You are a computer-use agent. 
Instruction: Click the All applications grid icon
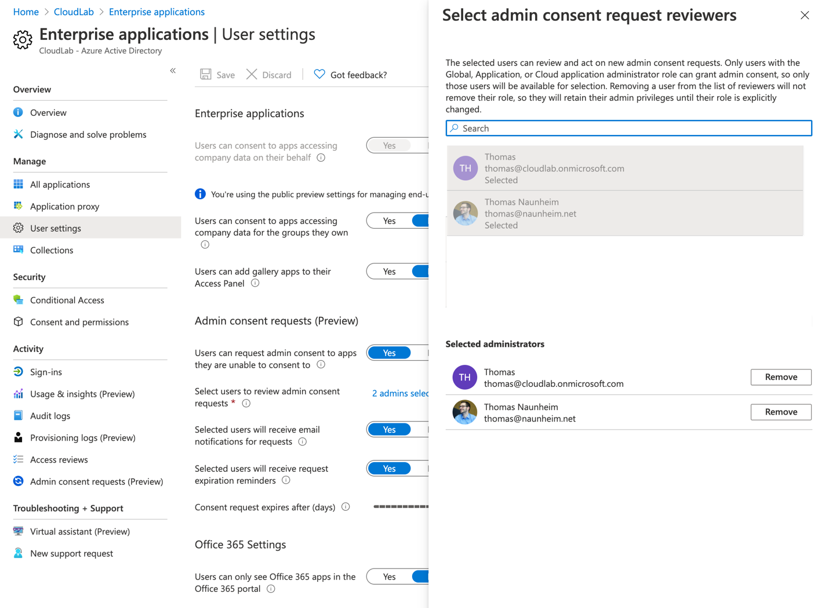18,184
